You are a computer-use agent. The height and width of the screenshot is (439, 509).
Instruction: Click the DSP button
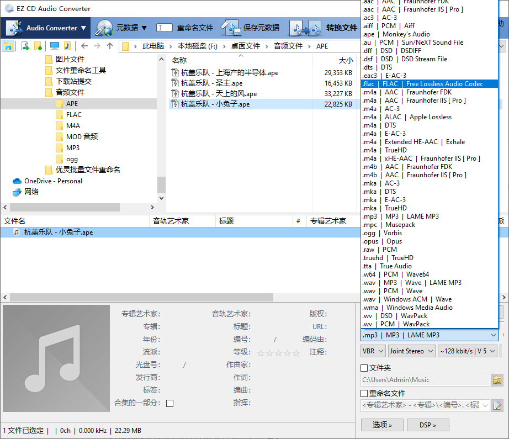[x=428, y=425]
